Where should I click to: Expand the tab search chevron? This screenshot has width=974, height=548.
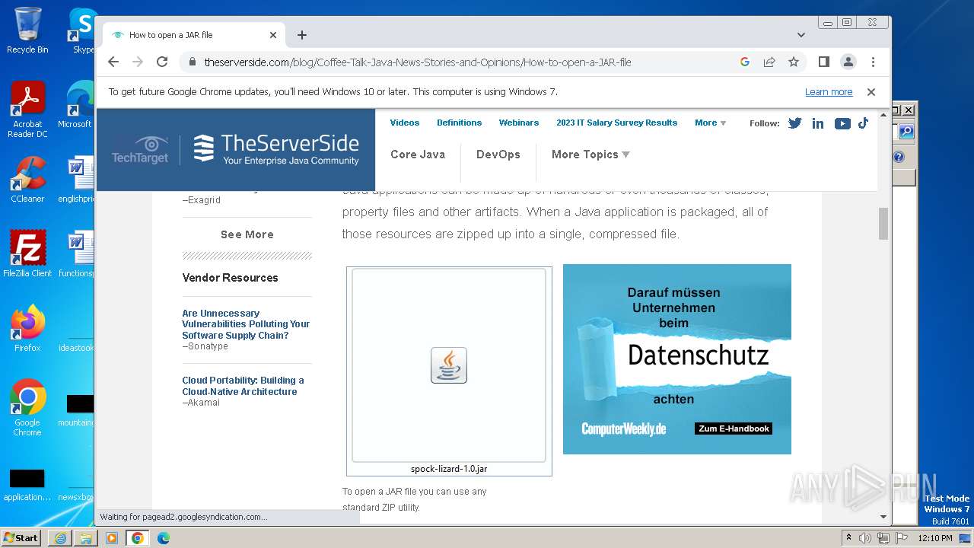coord(801,35)
